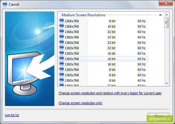Viewport: 175px width, 124px height.
Task: Click the scrollbar down arrow
Action: tap(167, 83)
